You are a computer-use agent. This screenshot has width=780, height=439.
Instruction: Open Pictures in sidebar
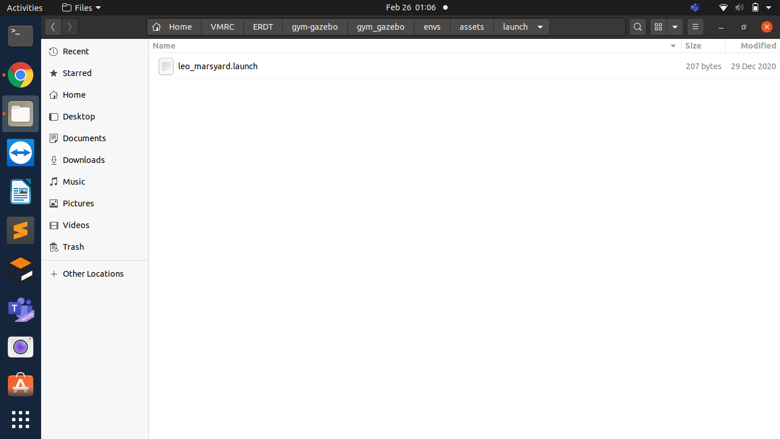pyautogui.click(x=95, y=203)
